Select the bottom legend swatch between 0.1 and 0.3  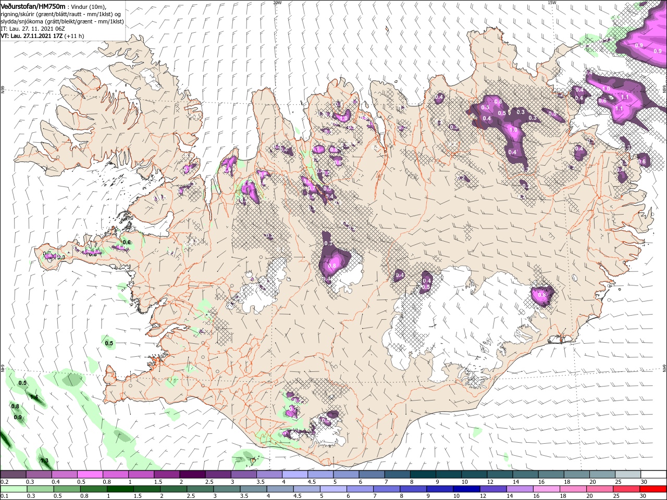[13, 489]
